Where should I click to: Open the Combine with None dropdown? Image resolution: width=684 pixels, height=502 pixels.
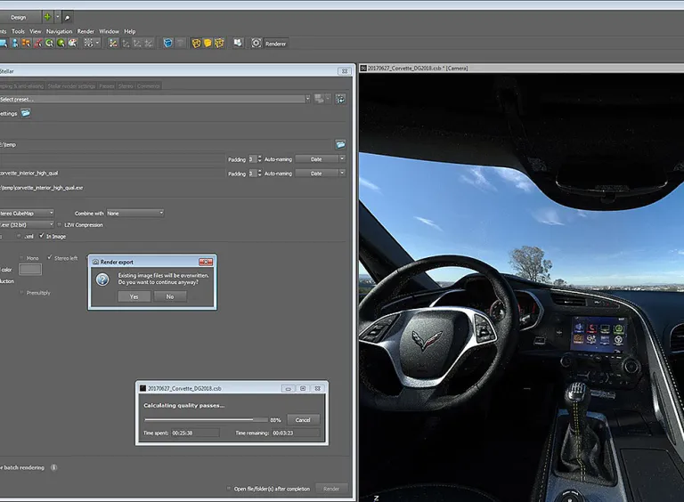pyautogui.click(x=134, y=213)
